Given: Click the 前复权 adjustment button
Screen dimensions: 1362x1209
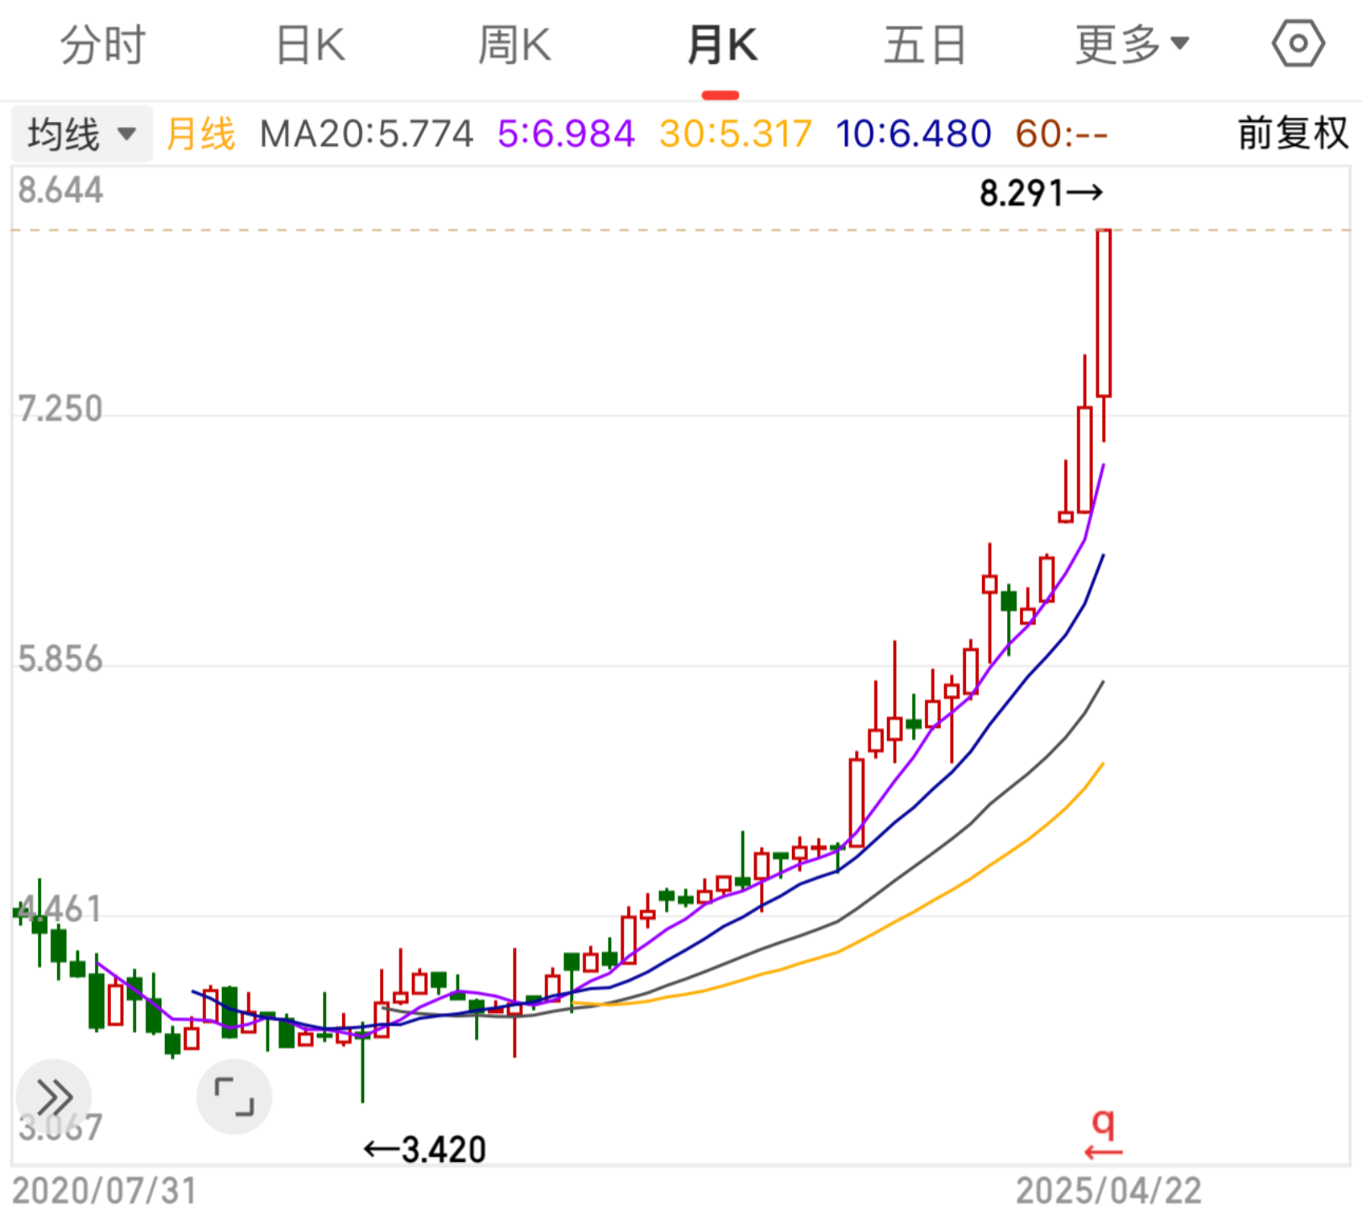Looking at the screenshot, I should 1292,134.
